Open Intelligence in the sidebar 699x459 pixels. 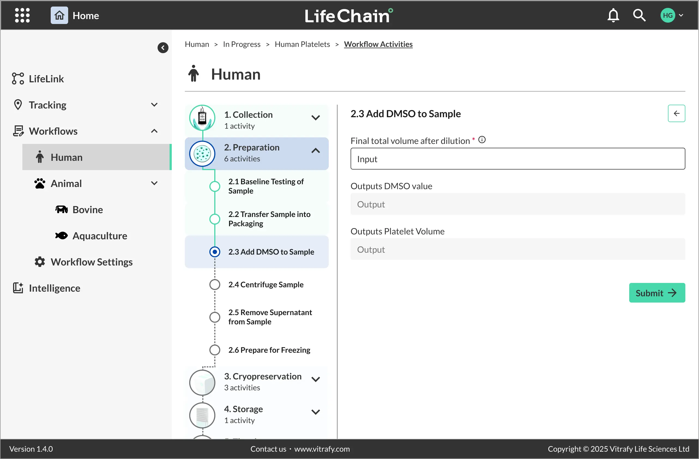(54, 288)
